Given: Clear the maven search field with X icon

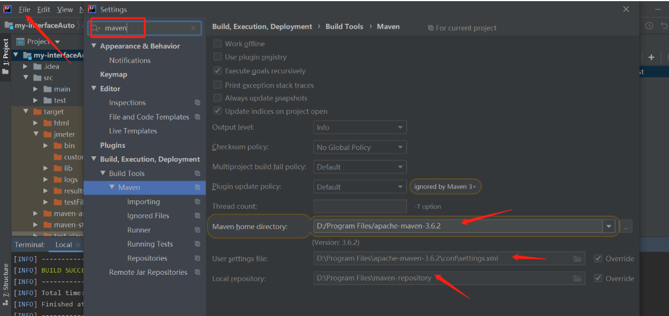Looking at the screenshot, I should tap(193, 28).
